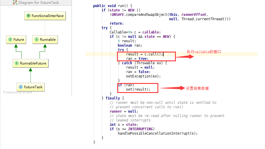This screenshot has height=149, width=265.
Task: Click 'setException(ex);' call
Action: (x=143, y=76)
